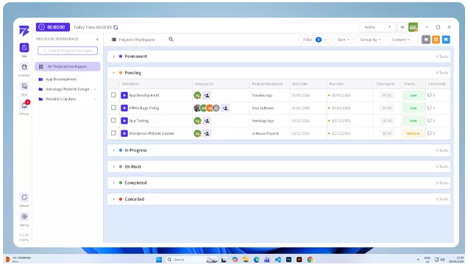Add assignee to App Development task
Screen dimensions: 468x265
(x=207, y=96)
